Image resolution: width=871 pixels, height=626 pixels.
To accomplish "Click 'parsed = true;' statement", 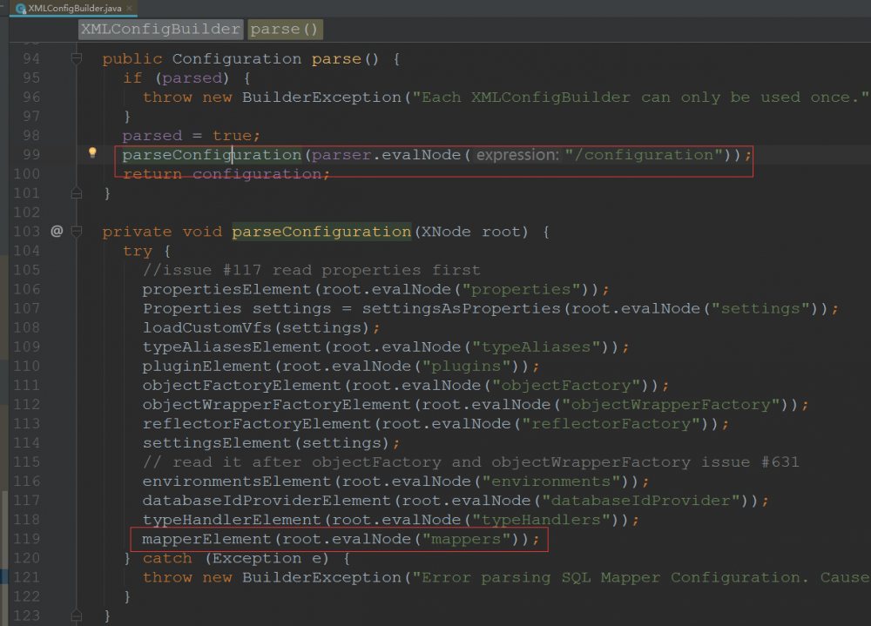I will click(x=191, y=136).
